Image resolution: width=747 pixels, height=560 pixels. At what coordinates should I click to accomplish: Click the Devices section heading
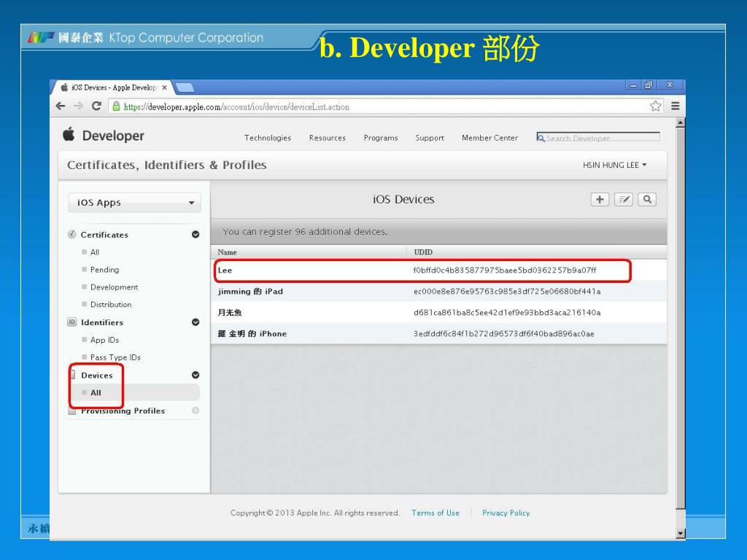97,376
